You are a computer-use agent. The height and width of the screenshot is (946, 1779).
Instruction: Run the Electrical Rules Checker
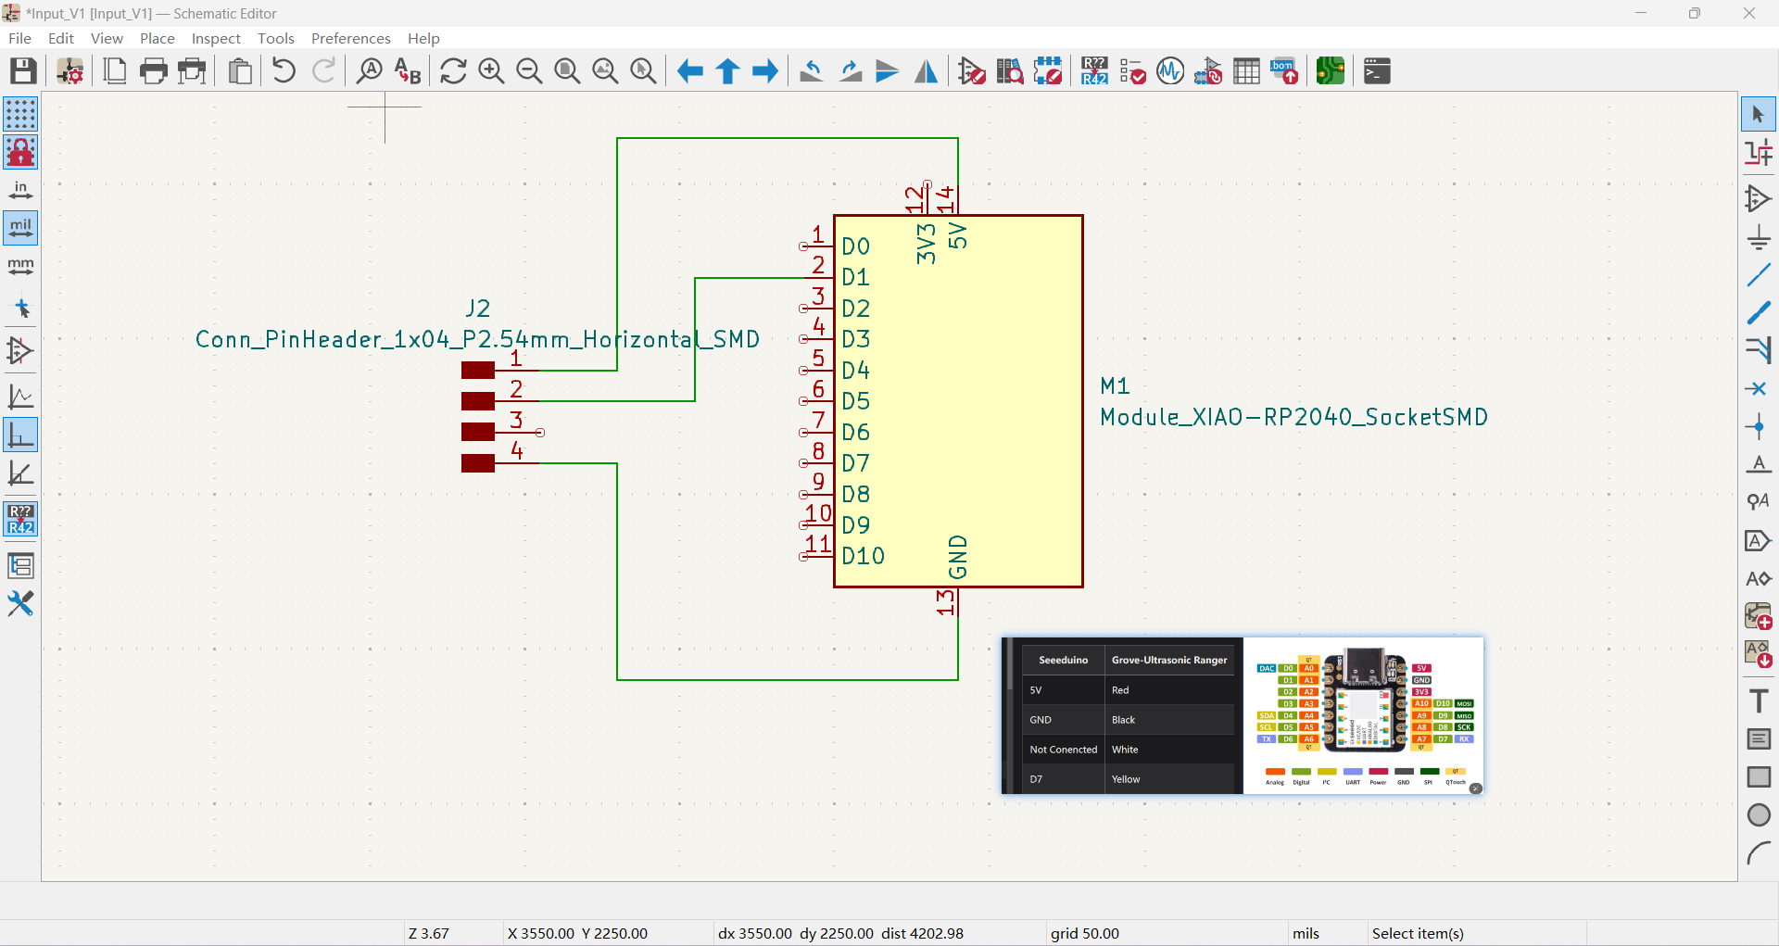click(x=1132, y=71)
